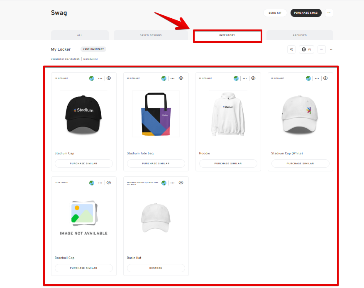Open the locker members user icon button
Viewport: 364px width, 288px height.
coord(306,49)
